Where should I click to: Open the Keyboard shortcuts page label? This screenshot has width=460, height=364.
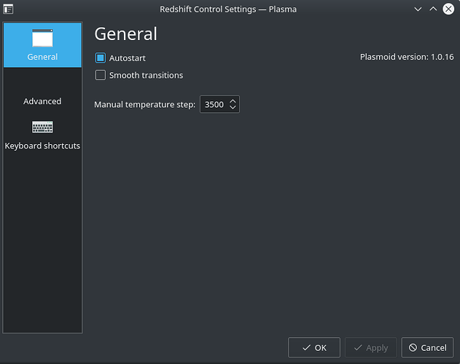tap(42, 146)
